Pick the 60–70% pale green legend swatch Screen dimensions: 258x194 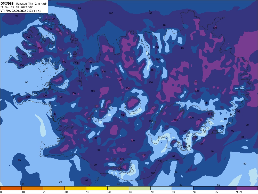[140, 188]
